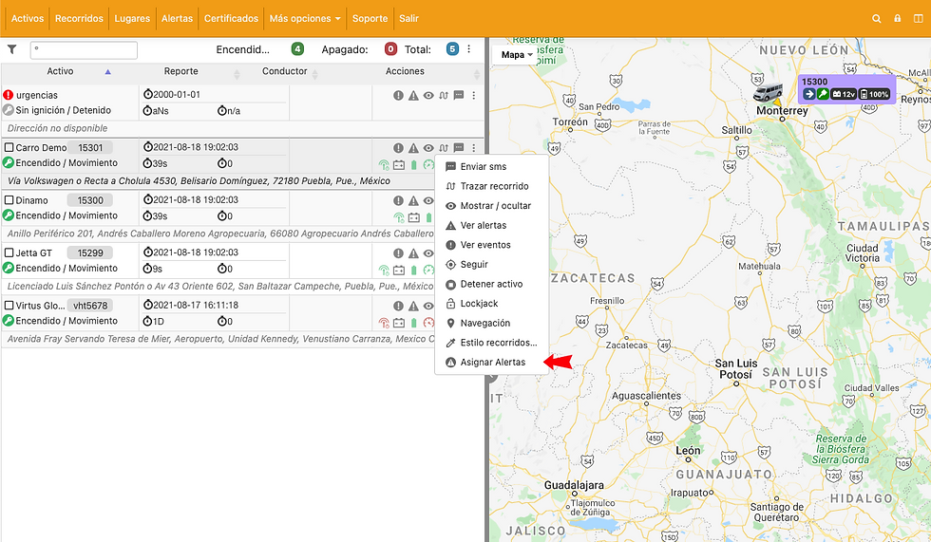The image size is (931, 542).
Task: Click the split-panel layout icon
Action: click(x=918, y=18)
